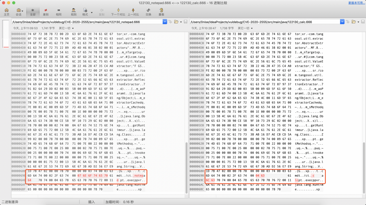
Task: Go to the 主页 (Home) toolbar icon
Action: click(x=7, y=12)
